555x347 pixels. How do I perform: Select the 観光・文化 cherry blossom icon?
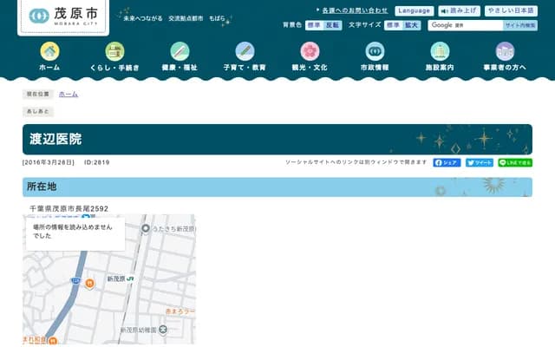[x=310, y=51]
